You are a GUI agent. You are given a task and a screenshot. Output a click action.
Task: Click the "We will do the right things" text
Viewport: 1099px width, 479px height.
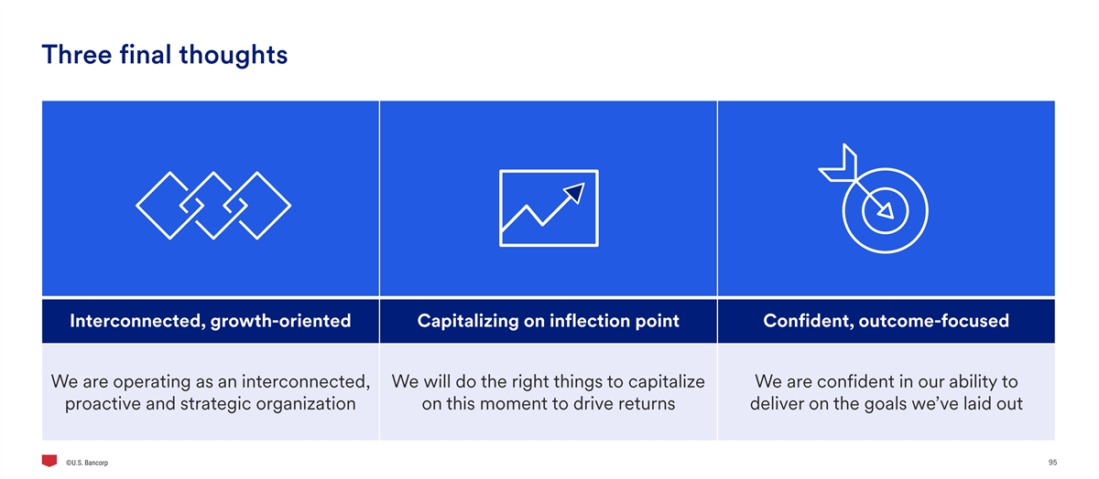pyautogui.click(x=548, y=380)
